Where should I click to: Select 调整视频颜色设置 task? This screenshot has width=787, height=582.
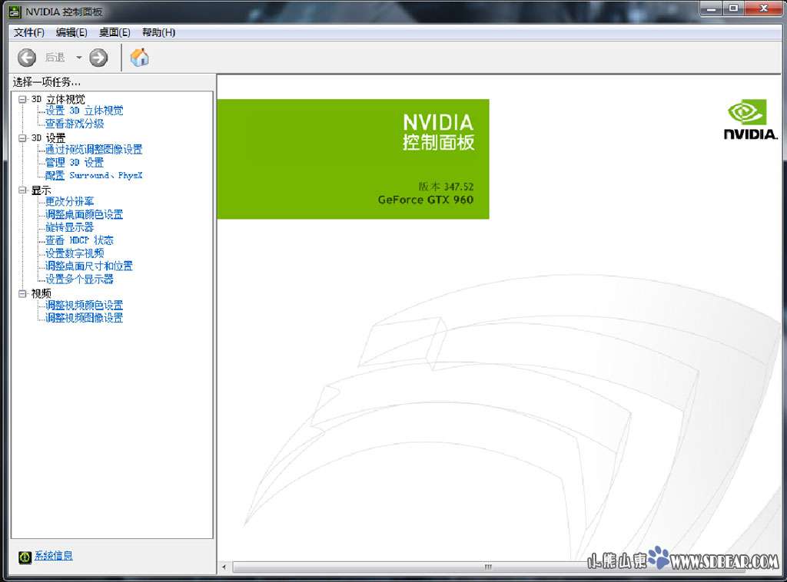84,306
